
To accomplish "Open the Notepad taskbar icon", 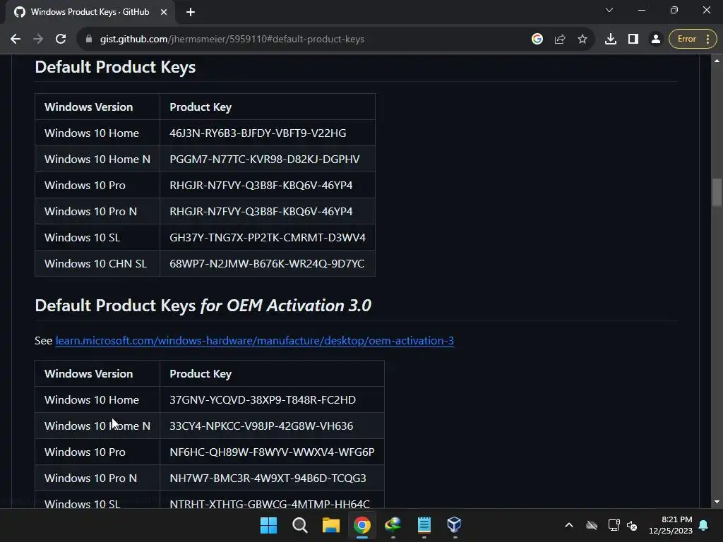I will pos(424,525).
